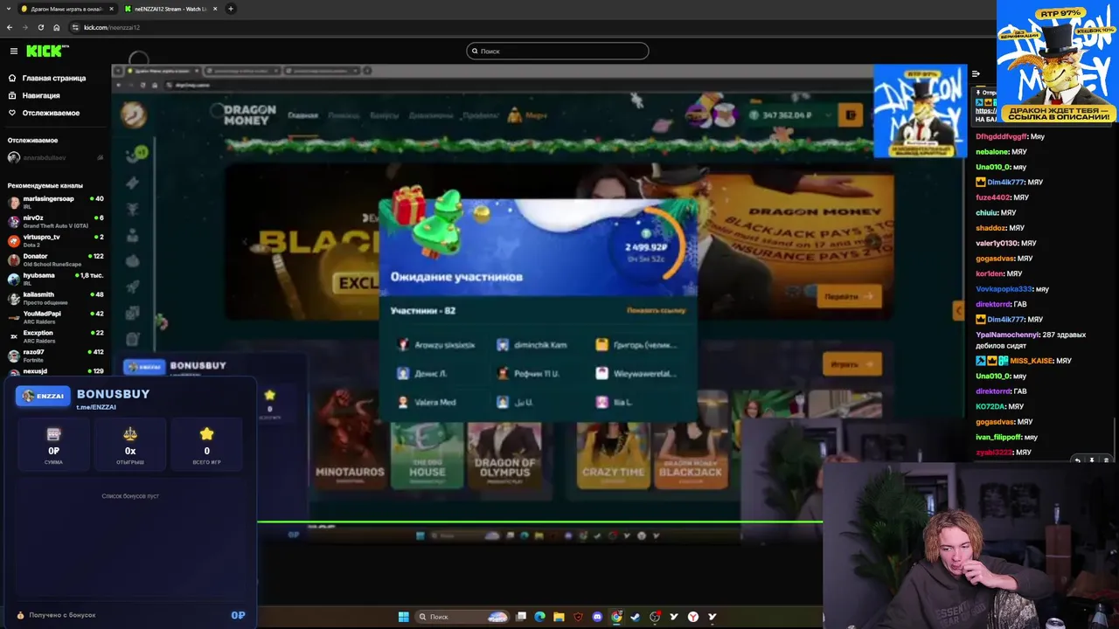Screen dimensions: 1119x629
Task: Switch to the Драгон Мани tab
Action: click(66, 9)
